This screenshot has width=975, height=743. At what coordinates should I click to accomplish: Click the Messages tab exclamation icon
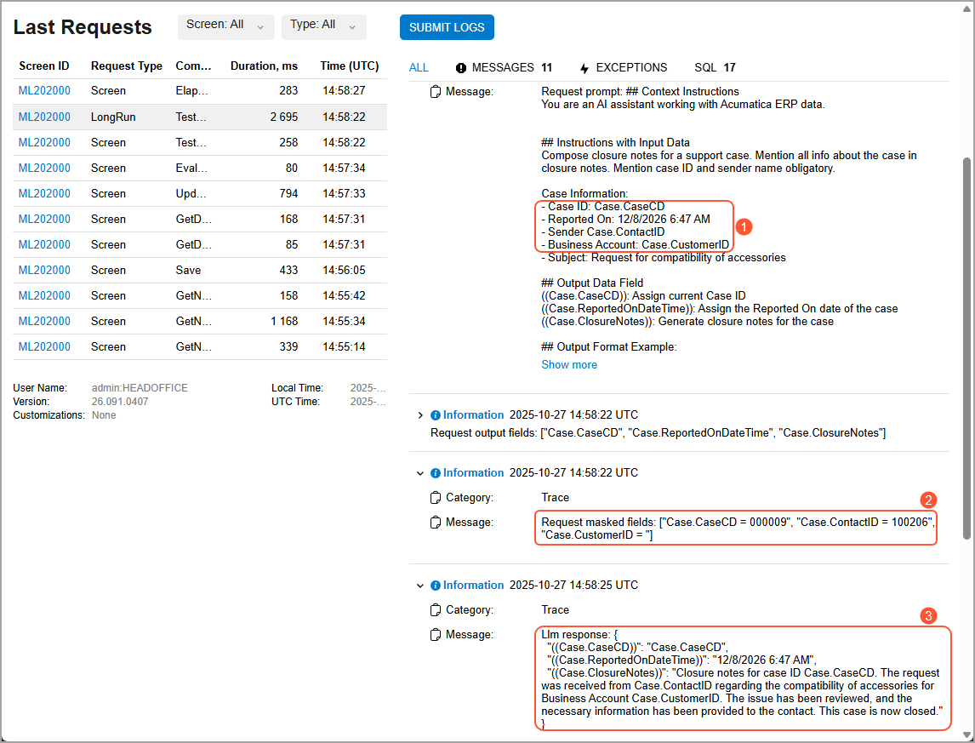click(x=461, y=68)
